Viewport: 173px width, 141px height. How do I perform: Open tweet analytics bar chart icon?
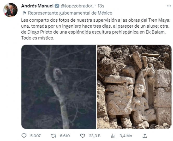113,136
